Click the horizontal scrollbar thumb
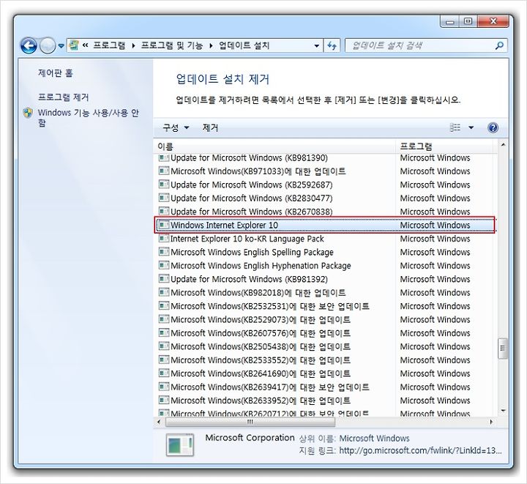527x484 pixels. pos(250,422)
